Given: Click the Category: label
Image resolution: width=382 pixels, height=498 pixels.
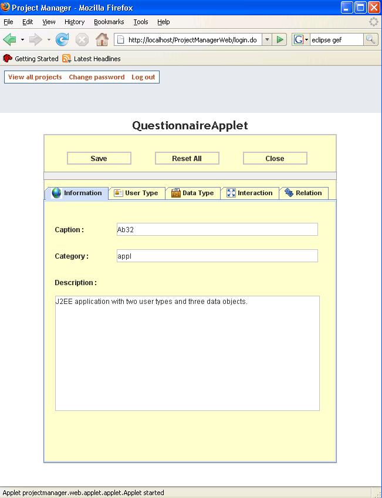Looking at the screenshot, I should pos(72,256).
